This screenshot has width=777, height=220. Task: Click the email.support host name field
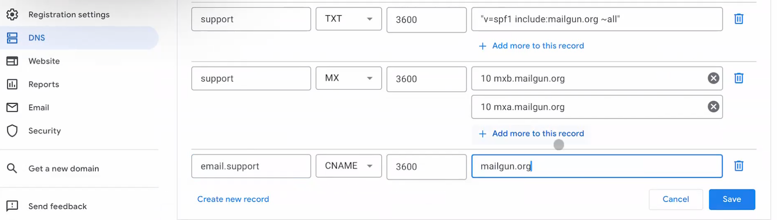pyautogui.click(x=251, y=166)
